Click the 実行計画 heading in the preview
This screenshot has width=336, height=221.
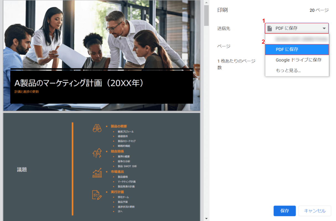pyautogui.click(x=117, y=192)
